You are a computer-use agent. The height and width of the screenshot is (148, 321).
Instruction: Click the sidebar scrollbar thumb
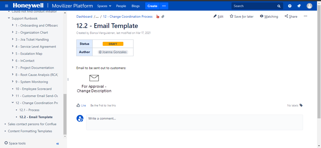pyautogui.click(x=65, y=114)
